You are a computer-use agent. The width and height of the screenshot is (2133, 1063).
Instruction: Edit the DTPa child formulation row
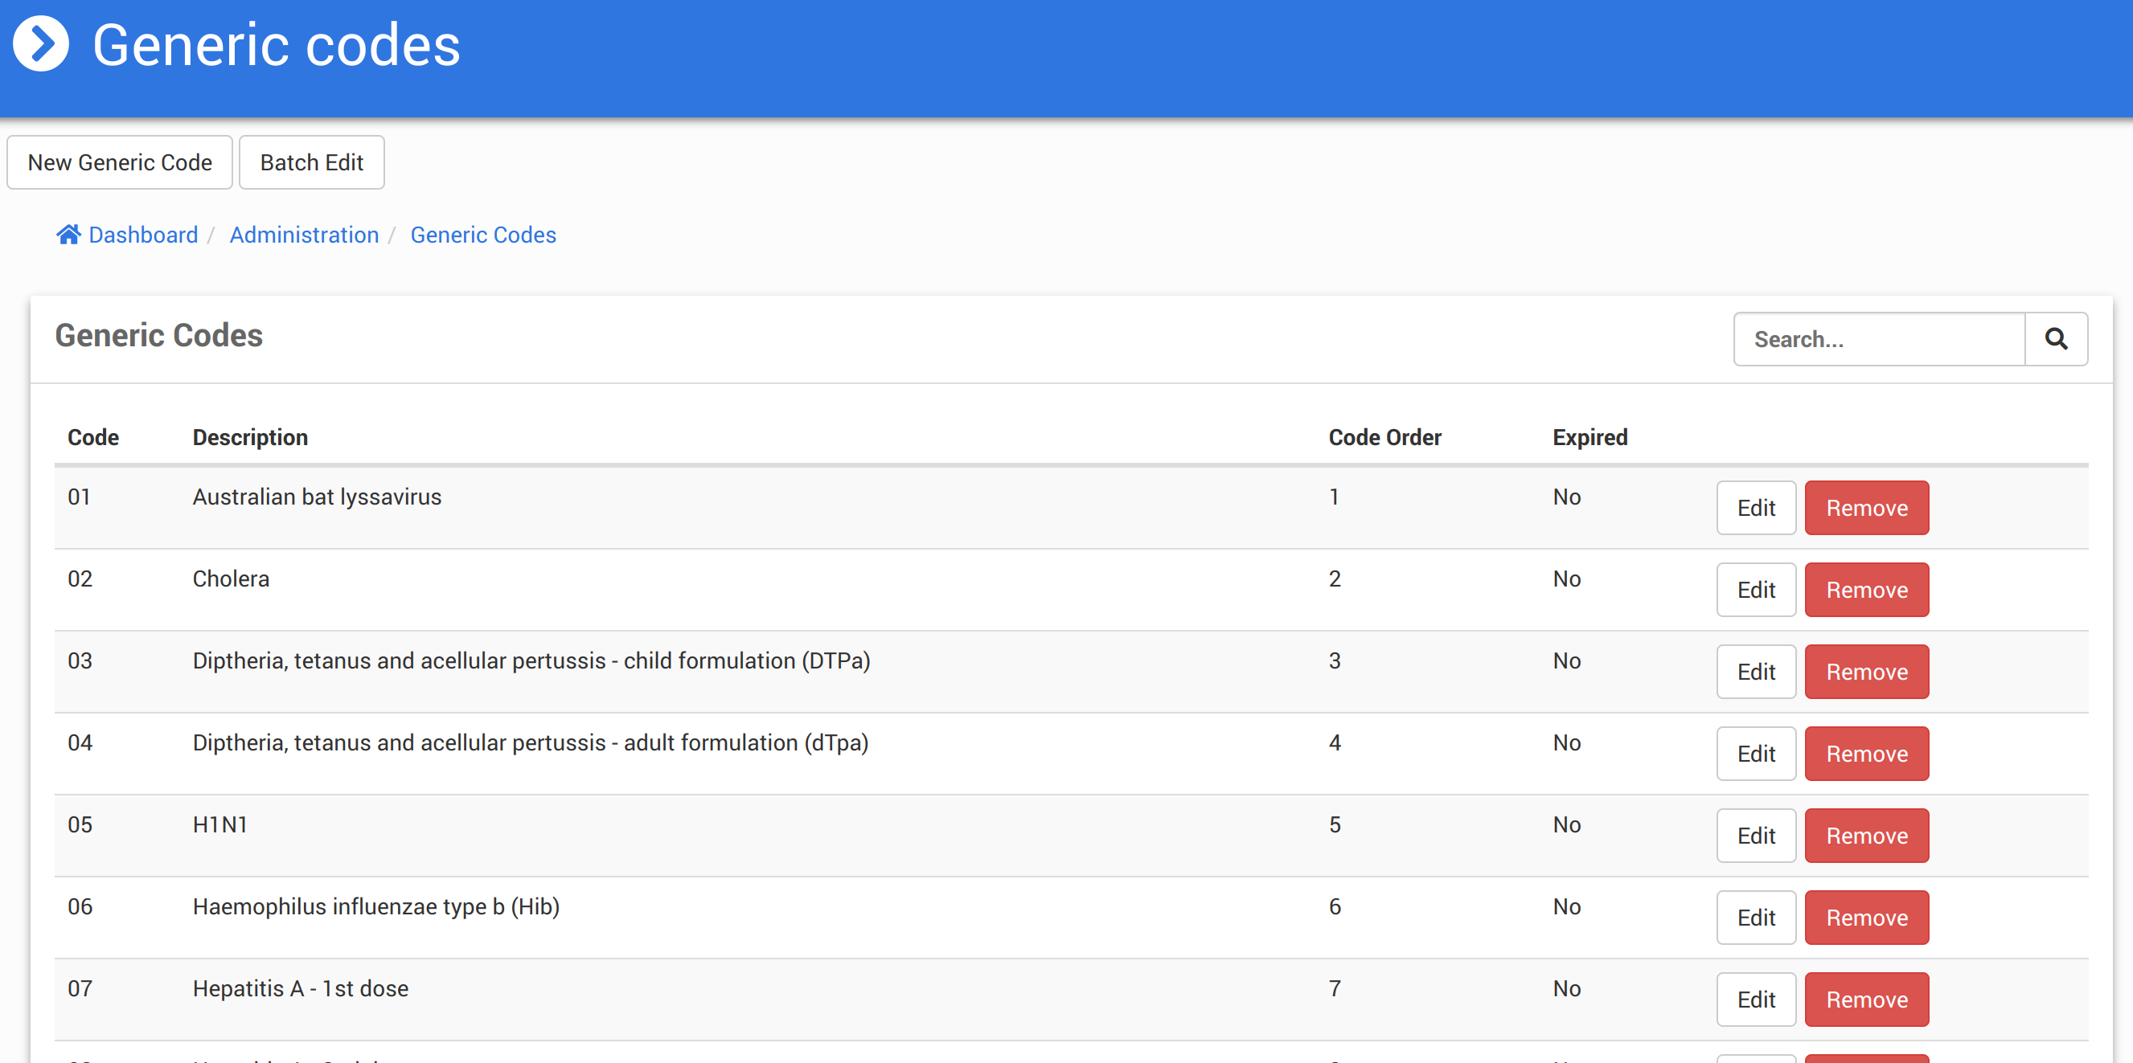click(1755, 672)
